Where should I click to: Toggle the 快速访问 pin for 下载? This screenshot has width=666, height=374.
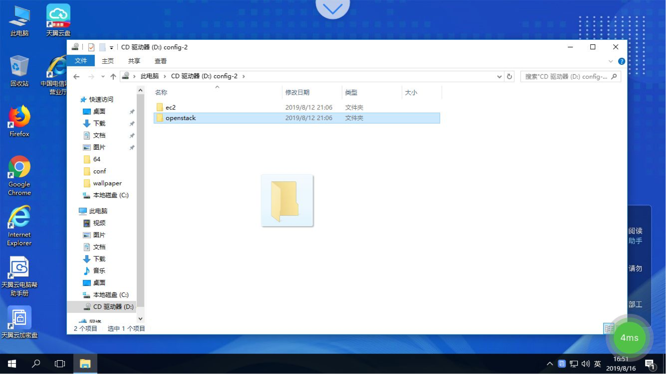coord(132,123)
